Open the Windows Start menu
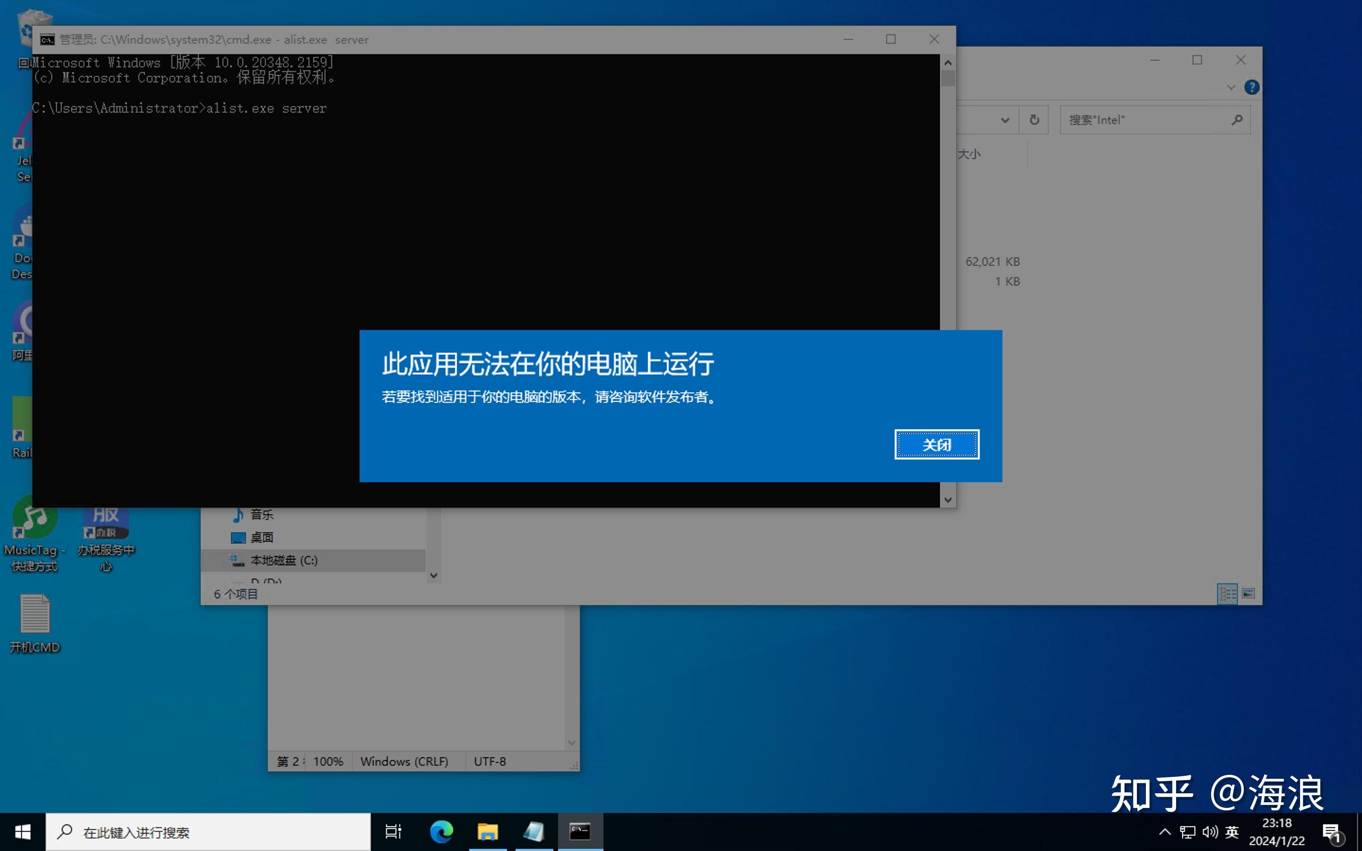1362x851 pixels. [23, 832]
